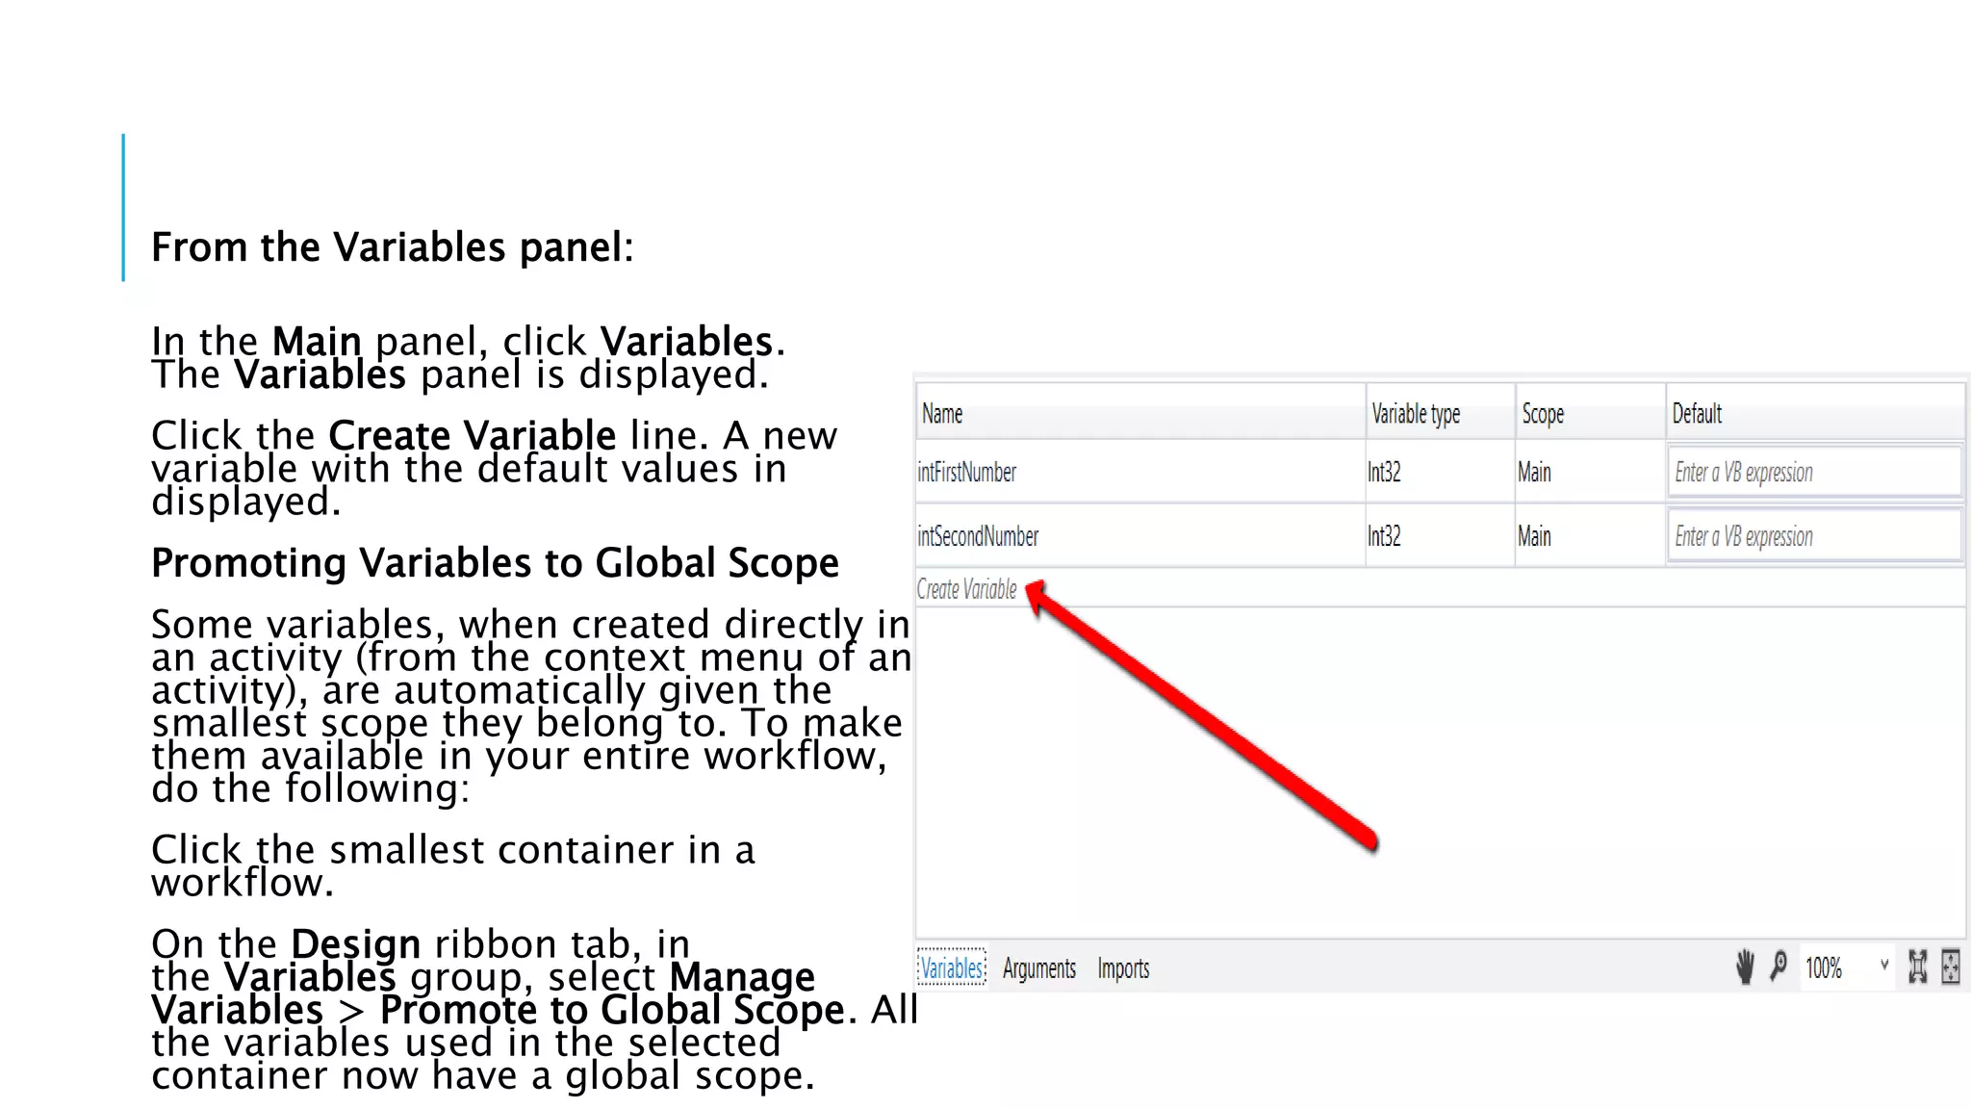This screenshot has width=1971, height=1109.
Task: Select the intFirstNumber variable name
Action: 966,472
